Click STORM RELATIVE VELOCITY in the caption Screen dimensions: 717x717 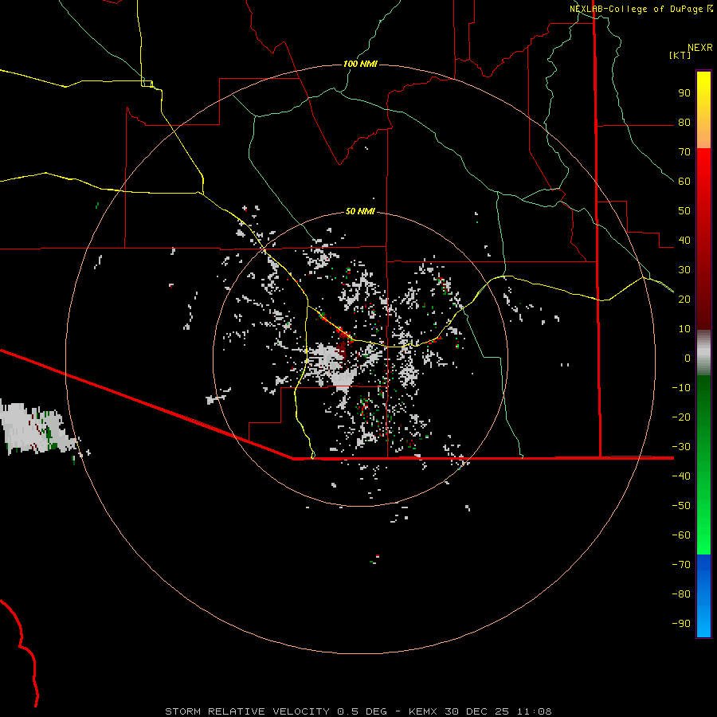click(247, 711)
